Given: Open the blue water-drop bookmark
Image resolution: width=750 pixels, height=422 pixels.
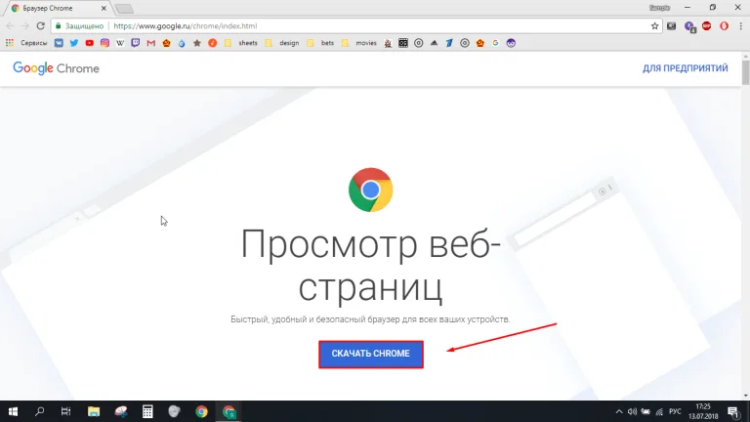Looking at the screenshot, I should pos(182,43).
